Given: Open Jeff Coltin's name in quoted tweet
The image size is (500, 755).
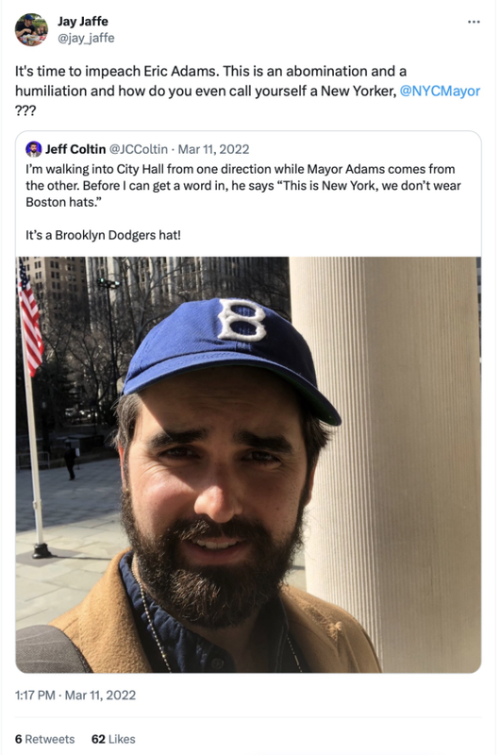Looking at the screenshot, I should tap(75, 149).
